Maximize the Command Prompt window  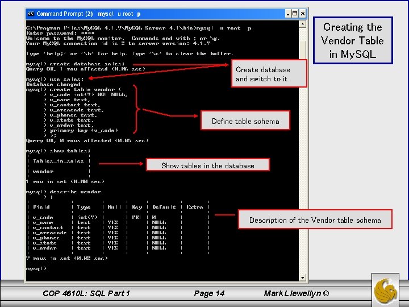pos(295,14)
